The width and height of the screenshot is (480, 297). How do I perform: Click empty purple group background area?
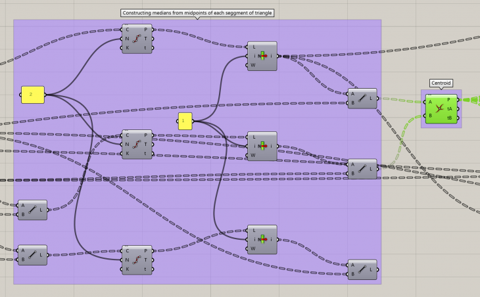(309, 217)
